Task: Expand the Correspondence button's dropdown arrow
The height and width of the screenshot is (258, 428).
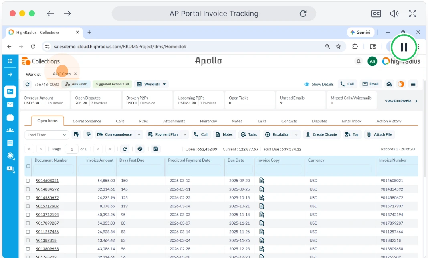Action: click(139, 134)
